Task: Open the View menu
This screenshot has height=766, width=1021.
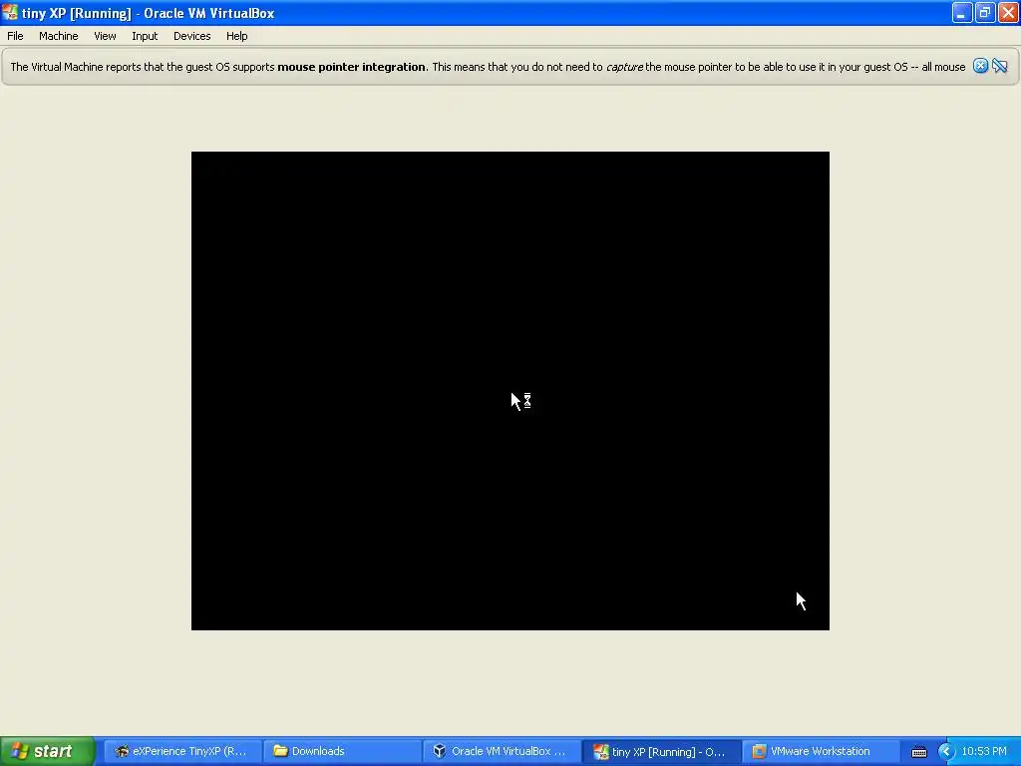Action: (x=105, y=36)
